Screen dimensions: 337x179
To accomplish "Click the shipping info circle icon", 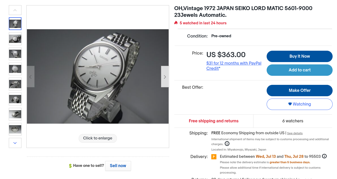I will 227,144.
